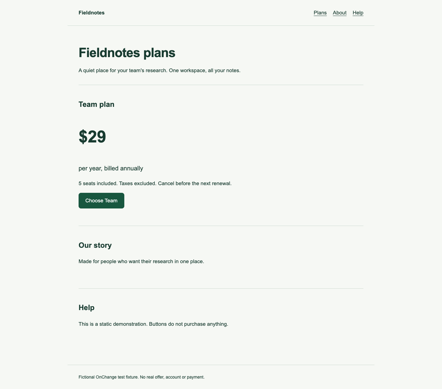Click the "Fictional OnChange test fixture" footer note
This screenshot has height=389, width=442.
pos(142,377)
